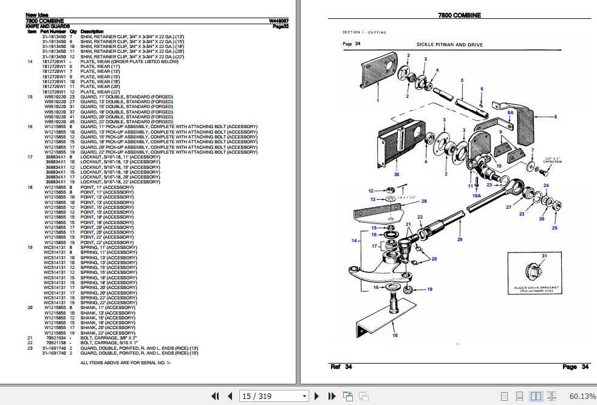This screenshot has height=405, width=597.
Task: Advance one page with next arrow icon
Action: pos(317,396)
